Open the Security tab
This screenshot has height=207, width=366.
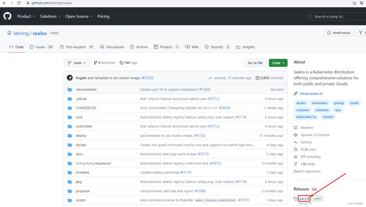click(x=217, y=47)
